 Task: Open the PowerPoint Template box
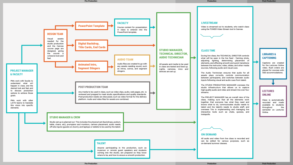pos(91,26)
